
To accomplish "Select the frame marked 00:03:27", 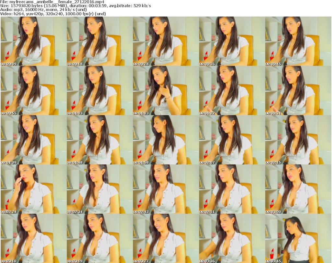I will click(x=166, y=238).
